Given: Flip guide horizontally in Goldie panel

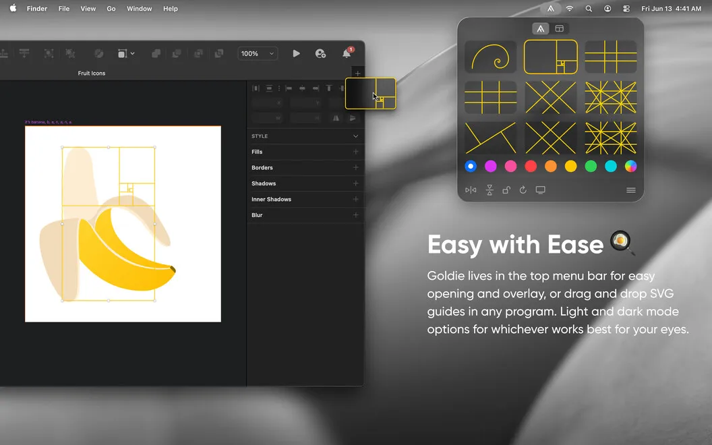Looking at the screenshot, I should (x=471, y=190).
